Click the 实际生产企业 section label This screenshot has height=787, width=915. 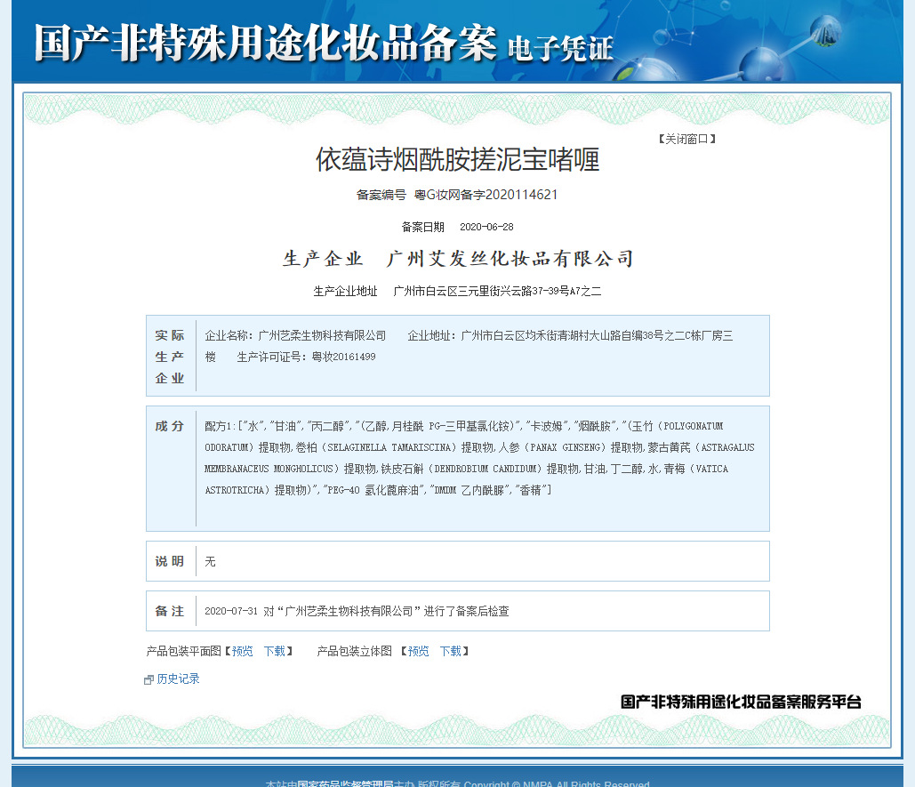[x=170, y=357]
